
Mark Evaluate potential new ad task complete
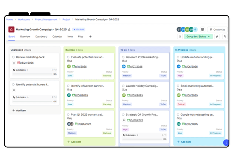[x=68, y=57]
